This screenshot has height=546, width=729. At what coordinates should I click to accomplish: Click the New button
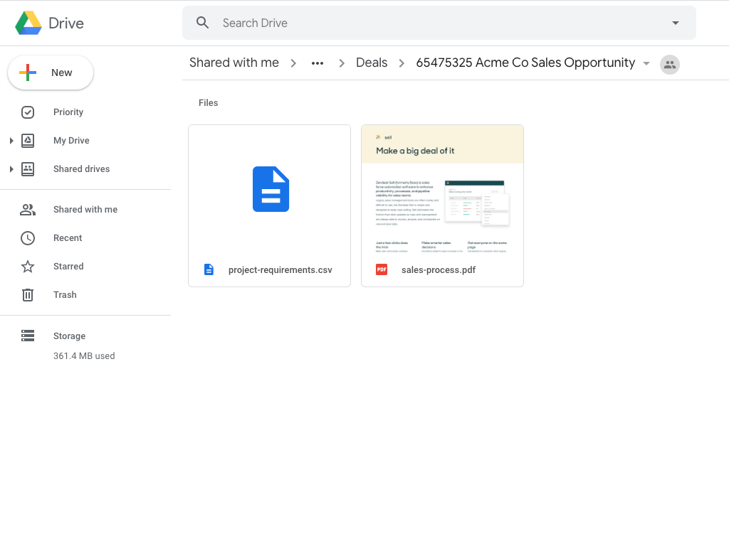click(50, 72)
